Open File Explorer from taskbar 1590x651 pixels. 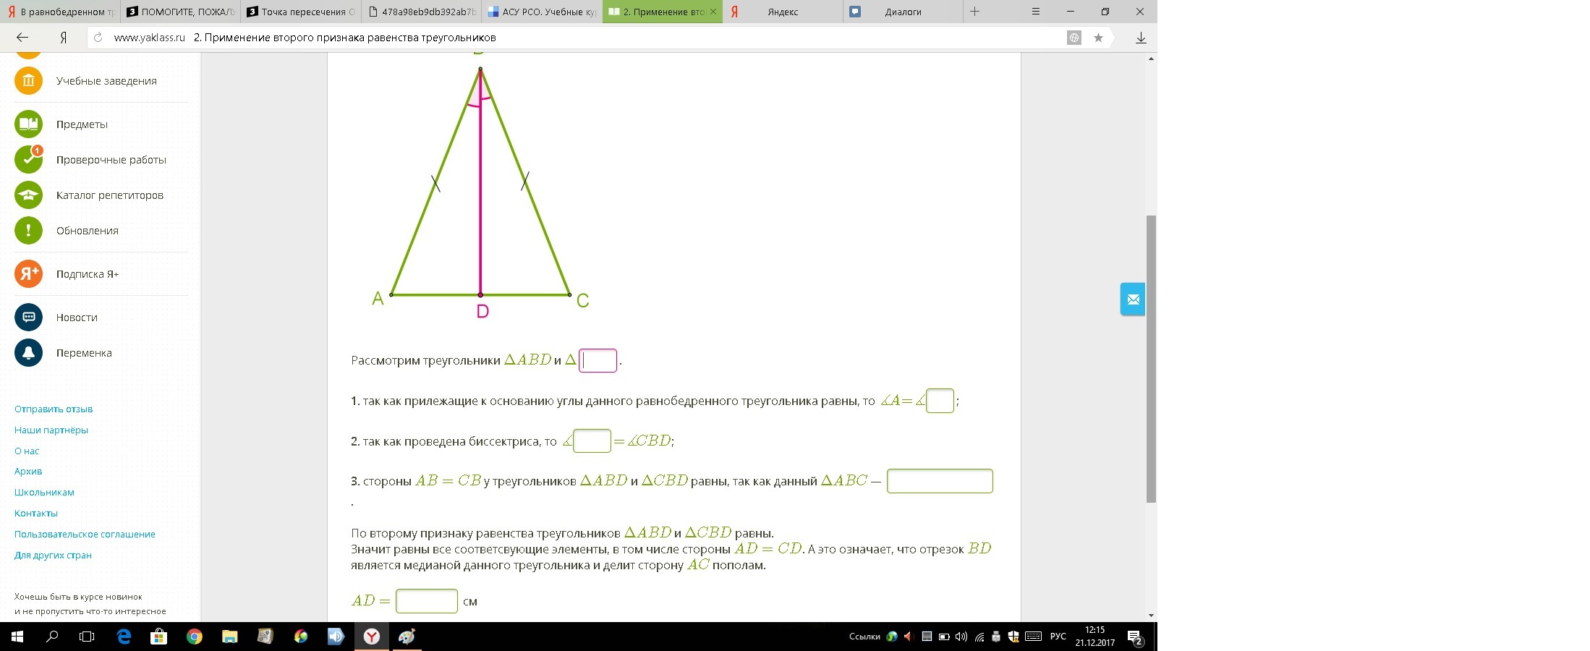tap(229, 637)
